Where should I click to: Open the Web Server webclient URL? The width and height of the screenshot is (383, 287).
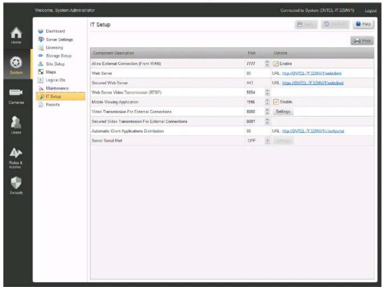coord(312,73)
